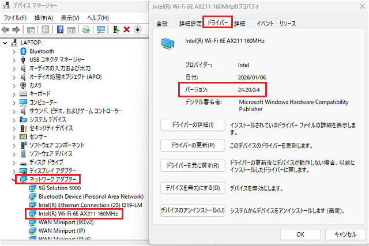Image resolution: width=369 pixels, height=246 pixels.
Task: Expand the コンピューター category
Action: [x=14, y=103]
